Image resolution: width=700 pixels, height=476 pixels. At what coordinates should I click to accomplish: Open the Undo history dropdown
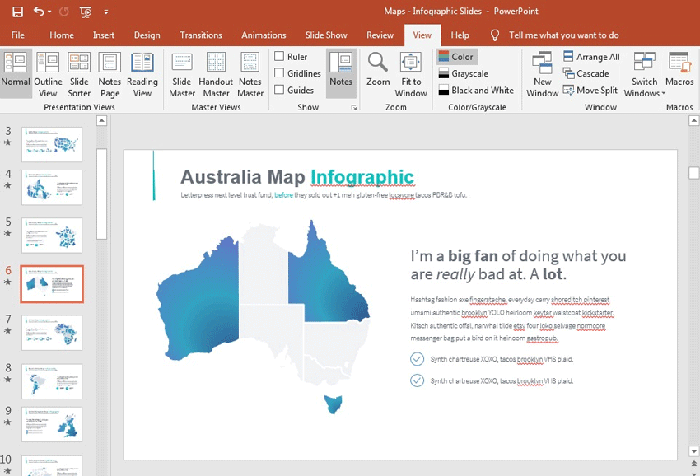[x=49, y=12]
